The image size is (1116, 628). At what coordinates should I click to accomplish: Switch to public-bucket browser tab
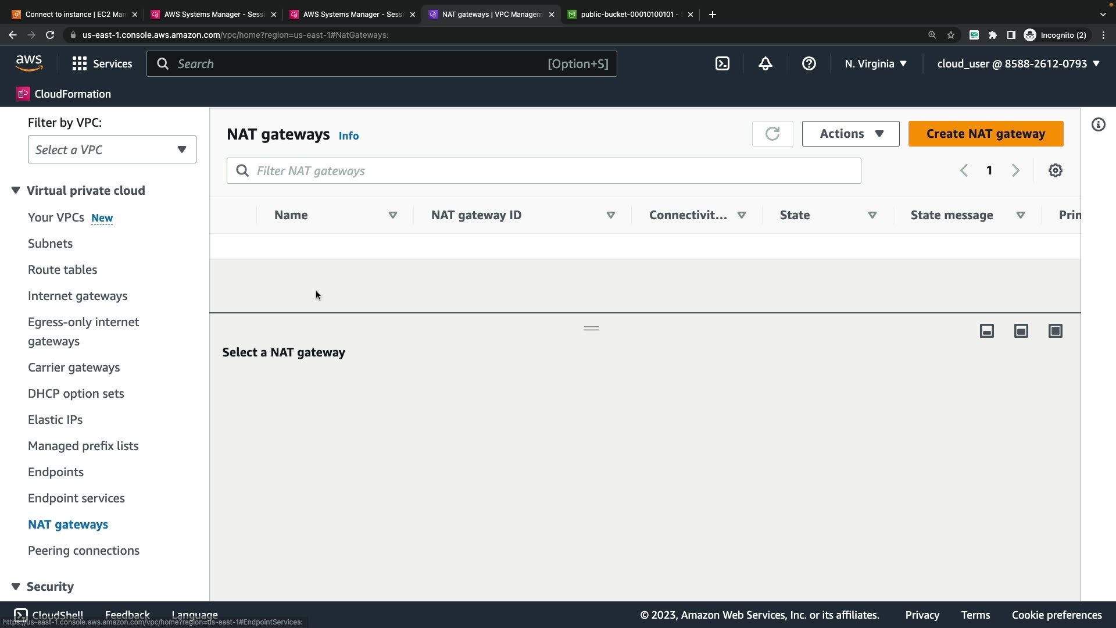[628, 15]
